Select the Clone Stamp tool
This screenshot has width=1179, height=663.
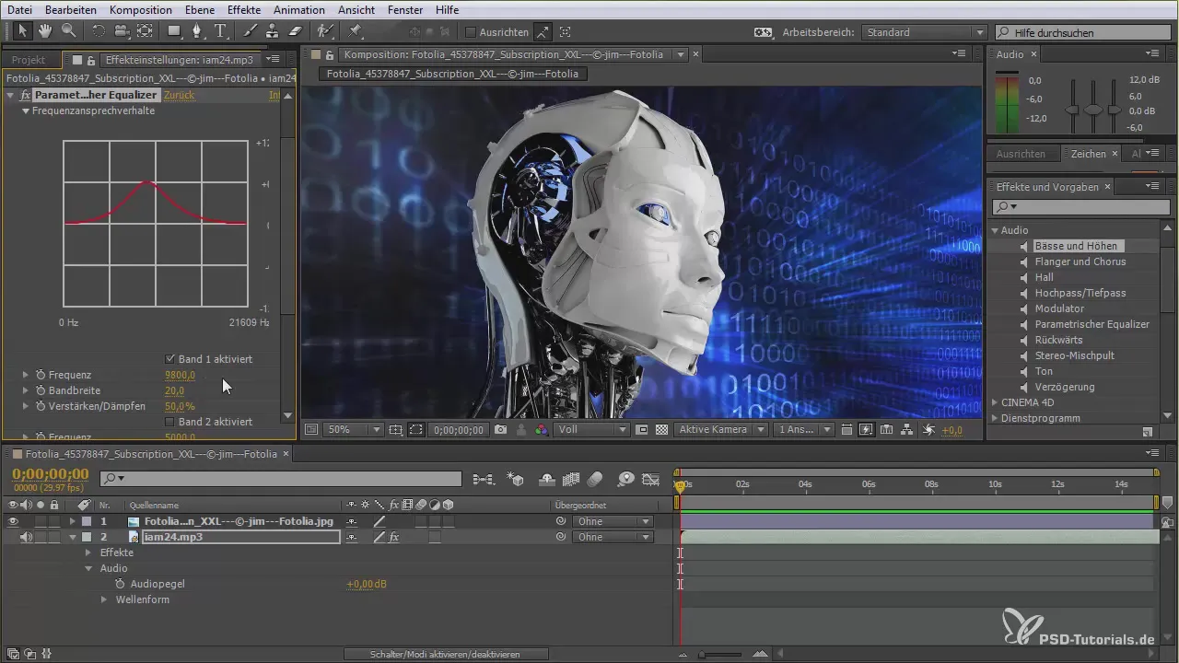(x=273, y=31)
